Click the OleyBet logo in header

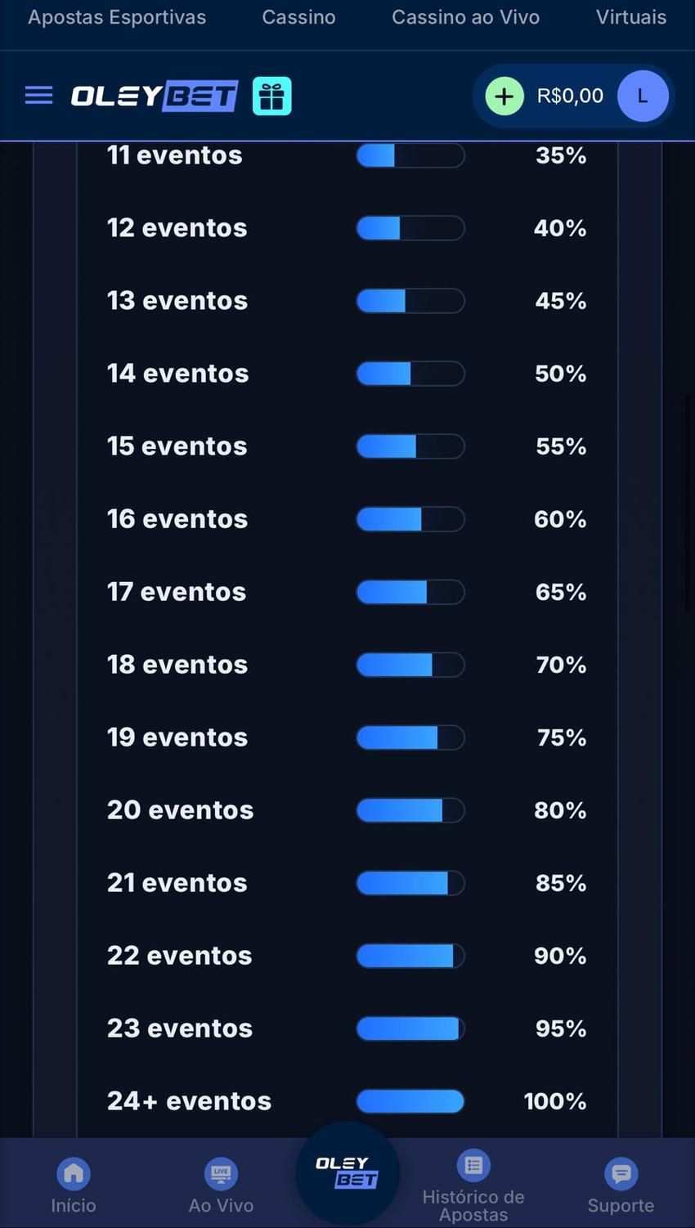[155, 96]
